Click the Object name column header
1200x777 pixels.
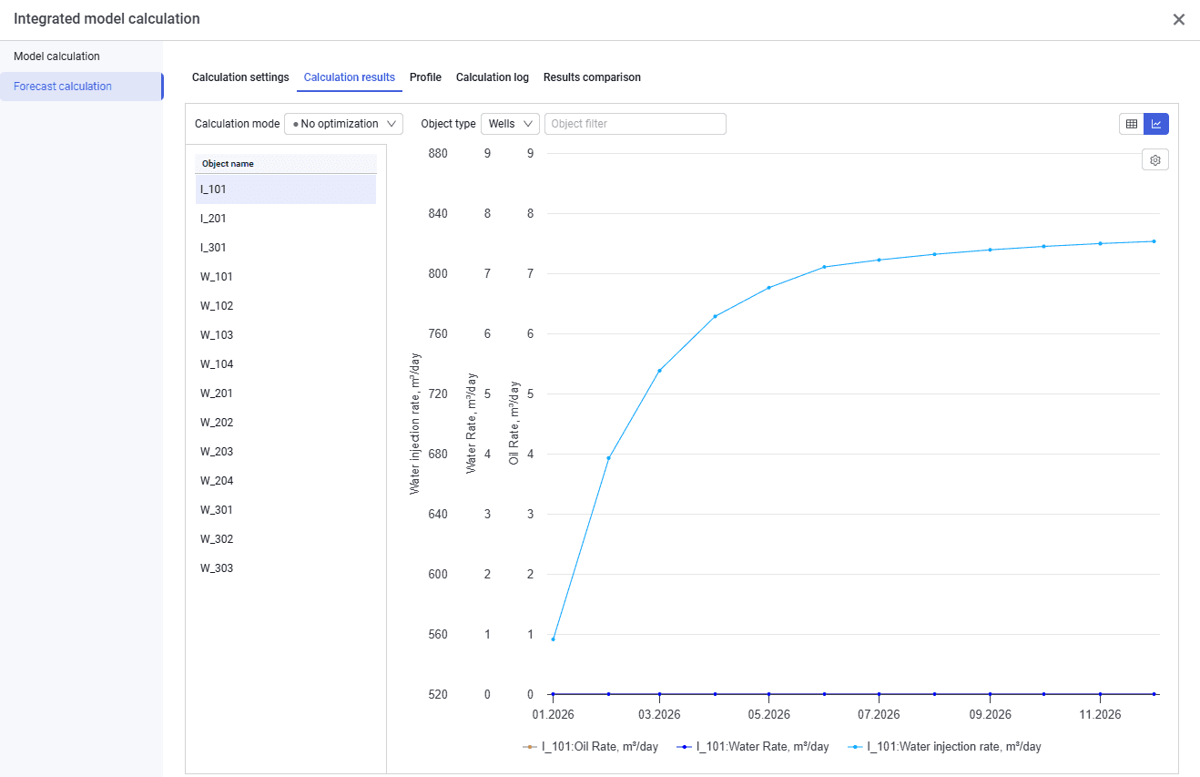[x=285, y=164]
